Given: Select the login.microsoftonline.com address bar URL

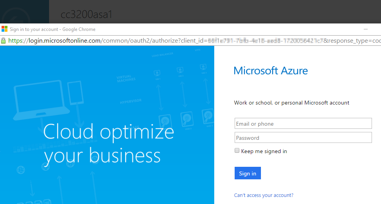Looking at the screenshot, I should (194, 40).
